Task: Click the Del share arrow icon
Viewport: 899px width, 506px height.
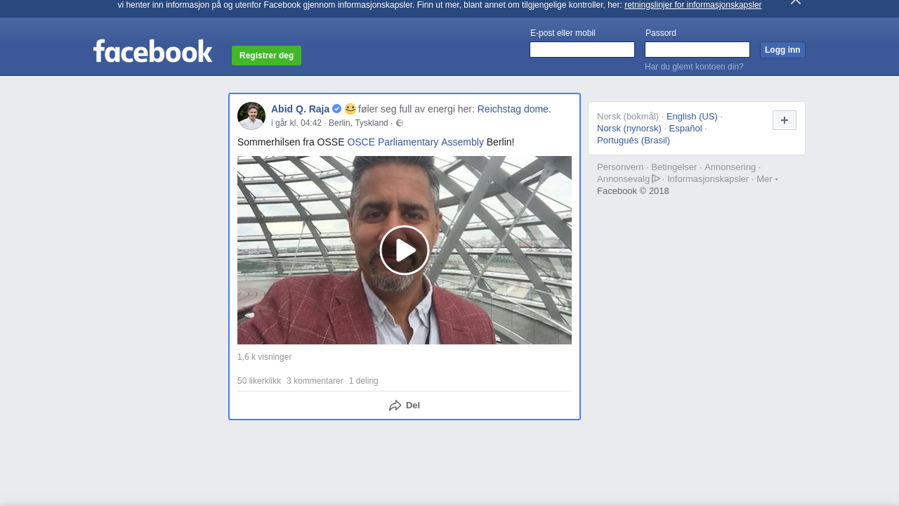Action: point(395,406)
